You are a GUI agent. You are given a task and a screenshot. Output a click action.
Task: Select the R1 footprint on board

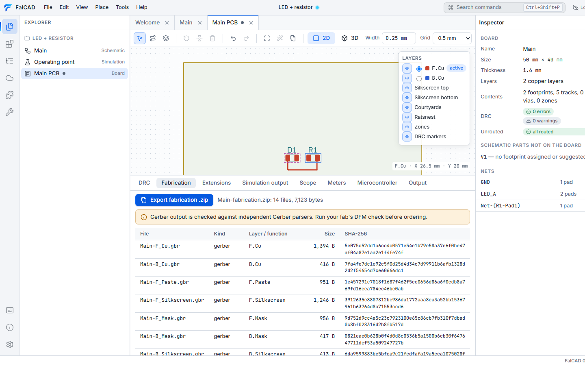tap(313, 158)
